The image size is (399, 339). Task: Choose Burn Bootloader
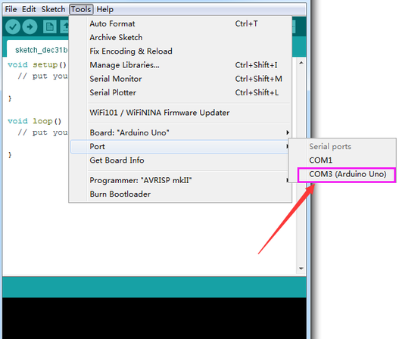(180, 194)
